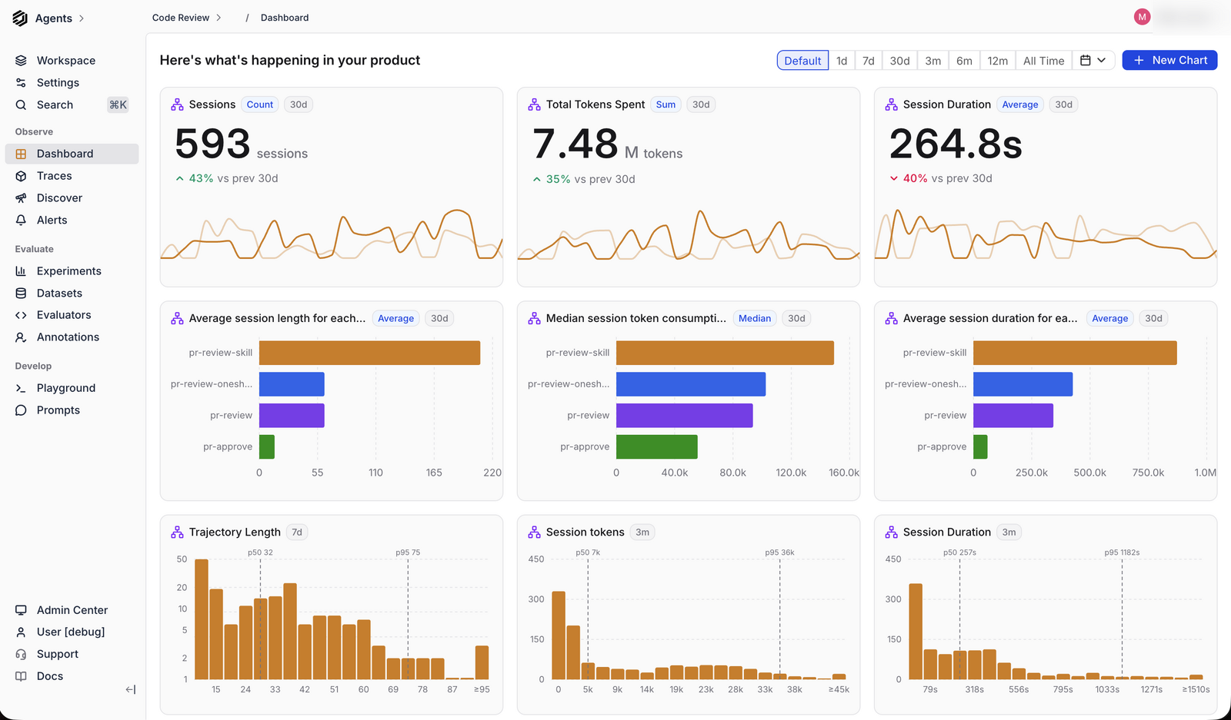Click the Settings sliders icon

tap(21, 83)
